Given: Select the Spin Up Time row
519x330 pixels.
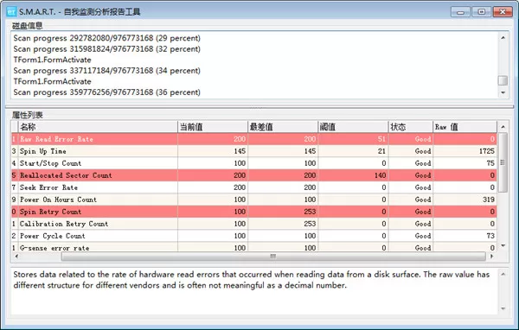Looking at the screenshot, I should click(253, 151).
